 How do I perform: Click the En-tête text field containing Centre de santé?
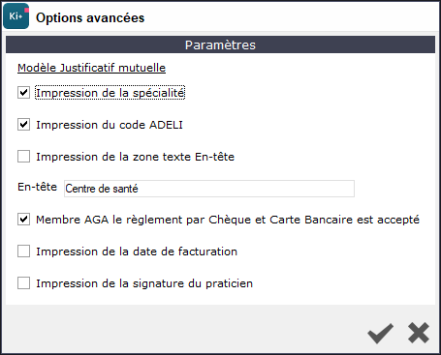click(x=209, y=189)
